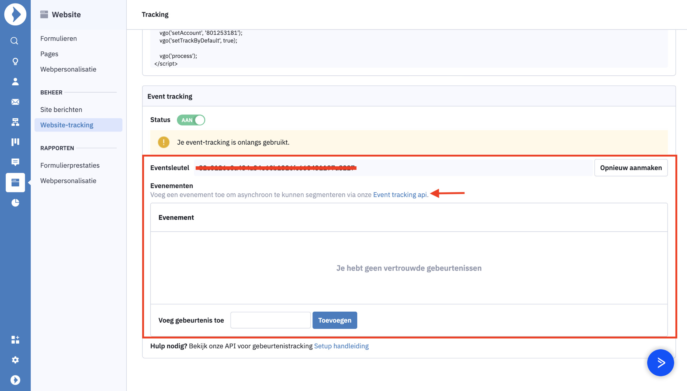687x391 pixels.
Task: Click the 'Tracking' page title
Action: click(x=155, y=14)
